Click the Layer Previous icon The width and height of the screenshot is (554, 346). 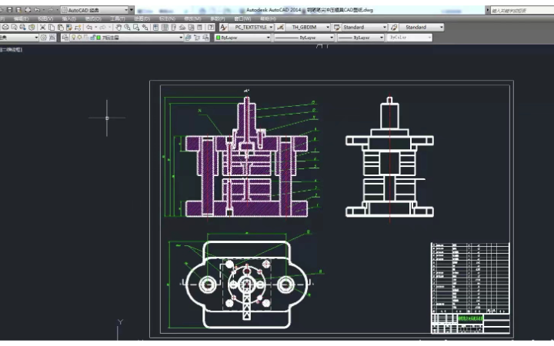[x=197, y=38]
